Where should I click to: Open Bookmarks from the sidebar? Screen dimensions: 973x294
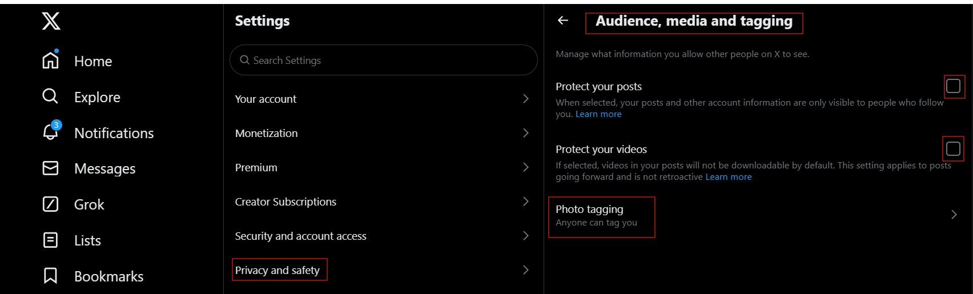(x=109, y=276)
